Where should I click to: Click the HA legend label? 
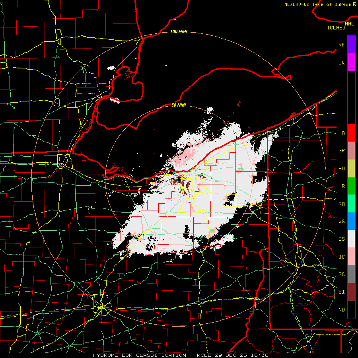pyautogui.click(x=341, y=133)
